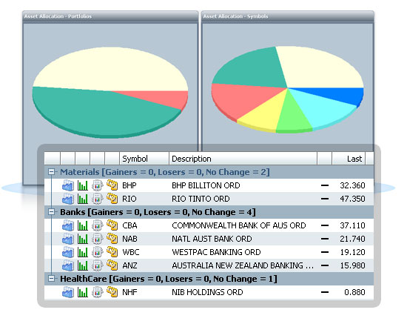
Task: Sort by the Last column header
Action: pos(349,159)
